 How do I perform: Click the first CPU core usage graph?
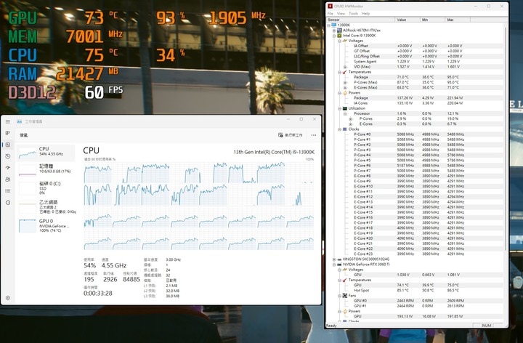click(x=98, y=173)
